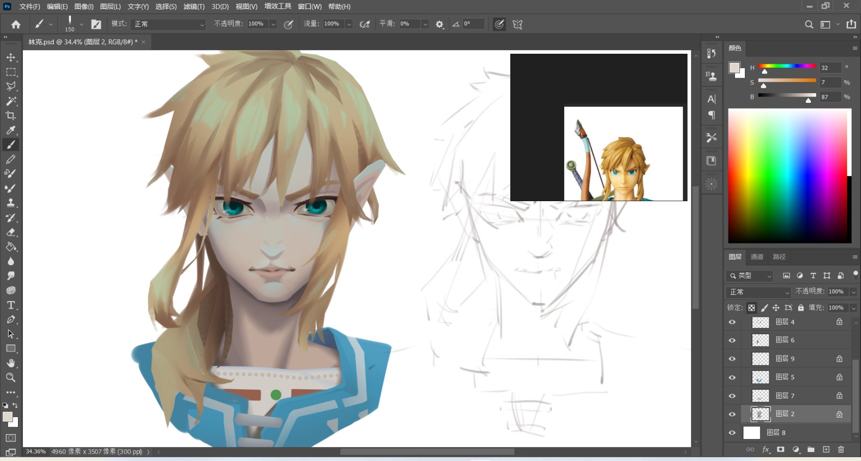Open layer opacity dropdown arrow
This screenshot has height=461, width=861.
854,292
